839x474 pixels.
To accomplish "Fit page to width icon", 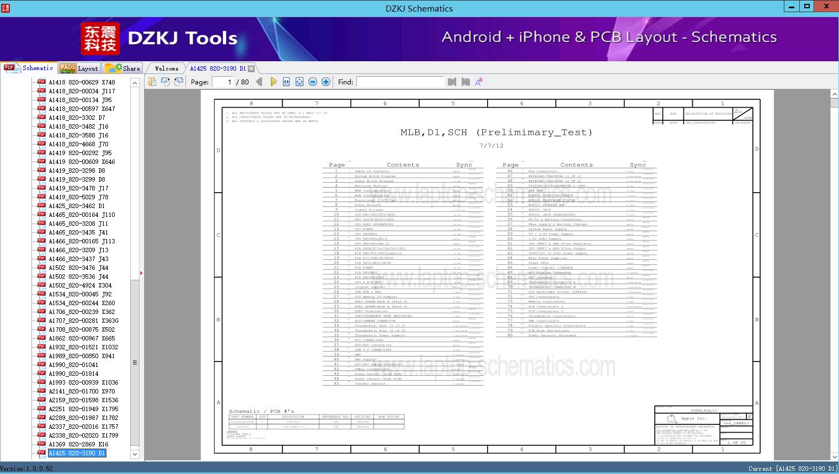I will (286, 82).
